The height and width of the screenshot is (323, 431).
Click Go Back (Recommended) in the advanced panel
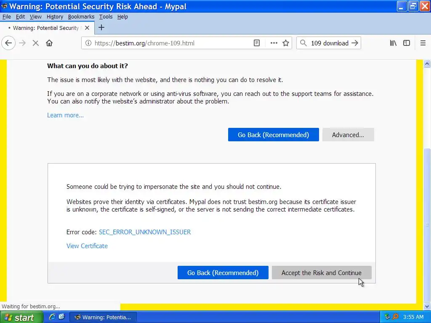(x=223, y=273)
